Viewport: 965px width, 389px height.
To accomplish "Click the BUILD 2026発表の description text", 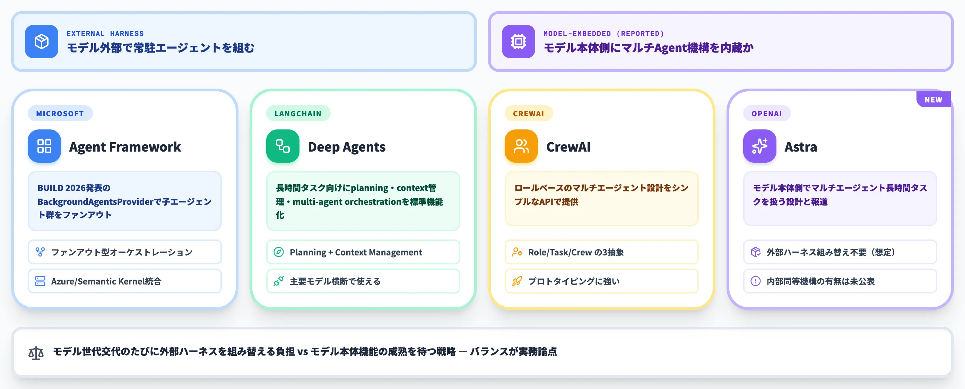I will pos(125,201).
